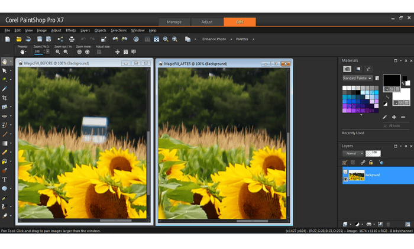The width and height of the screenshot is (414, 249).
Task: Select the Crop tool
Action: click(5, 98)
